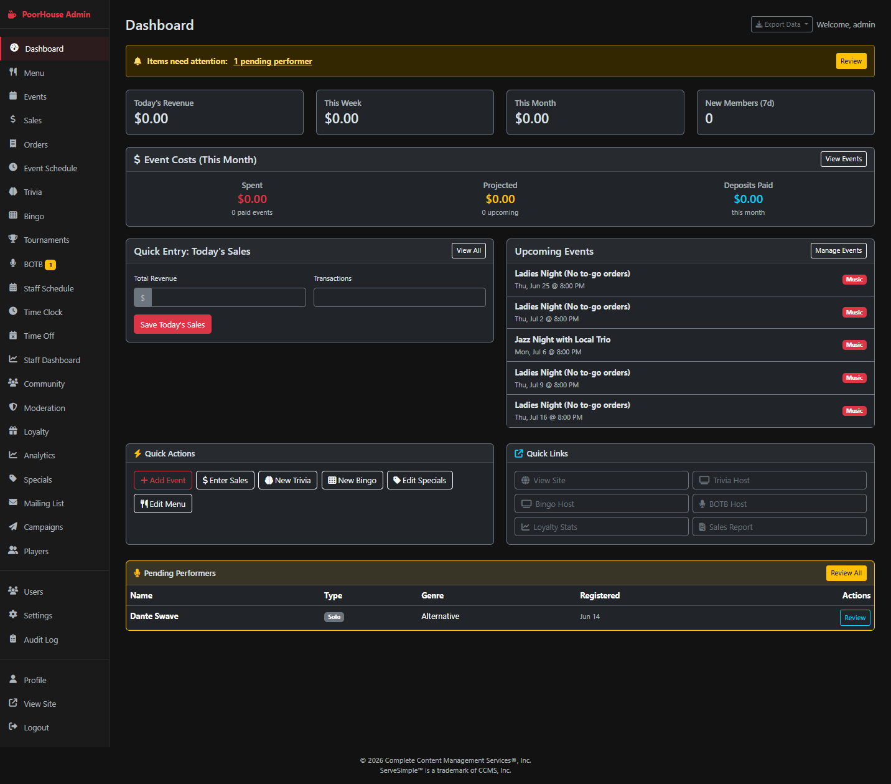This screenshot has width=891, height=784.
Task: Focus the Transactions input field
Action: pos(399,298)
